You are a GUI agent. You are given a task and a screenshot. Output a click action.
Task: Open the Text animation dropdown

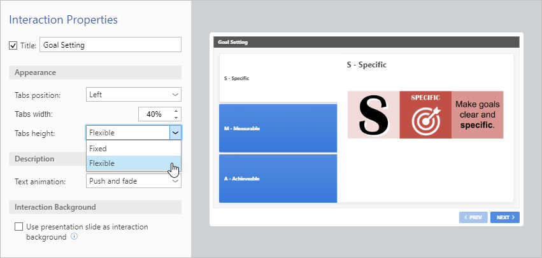[134, 181]
